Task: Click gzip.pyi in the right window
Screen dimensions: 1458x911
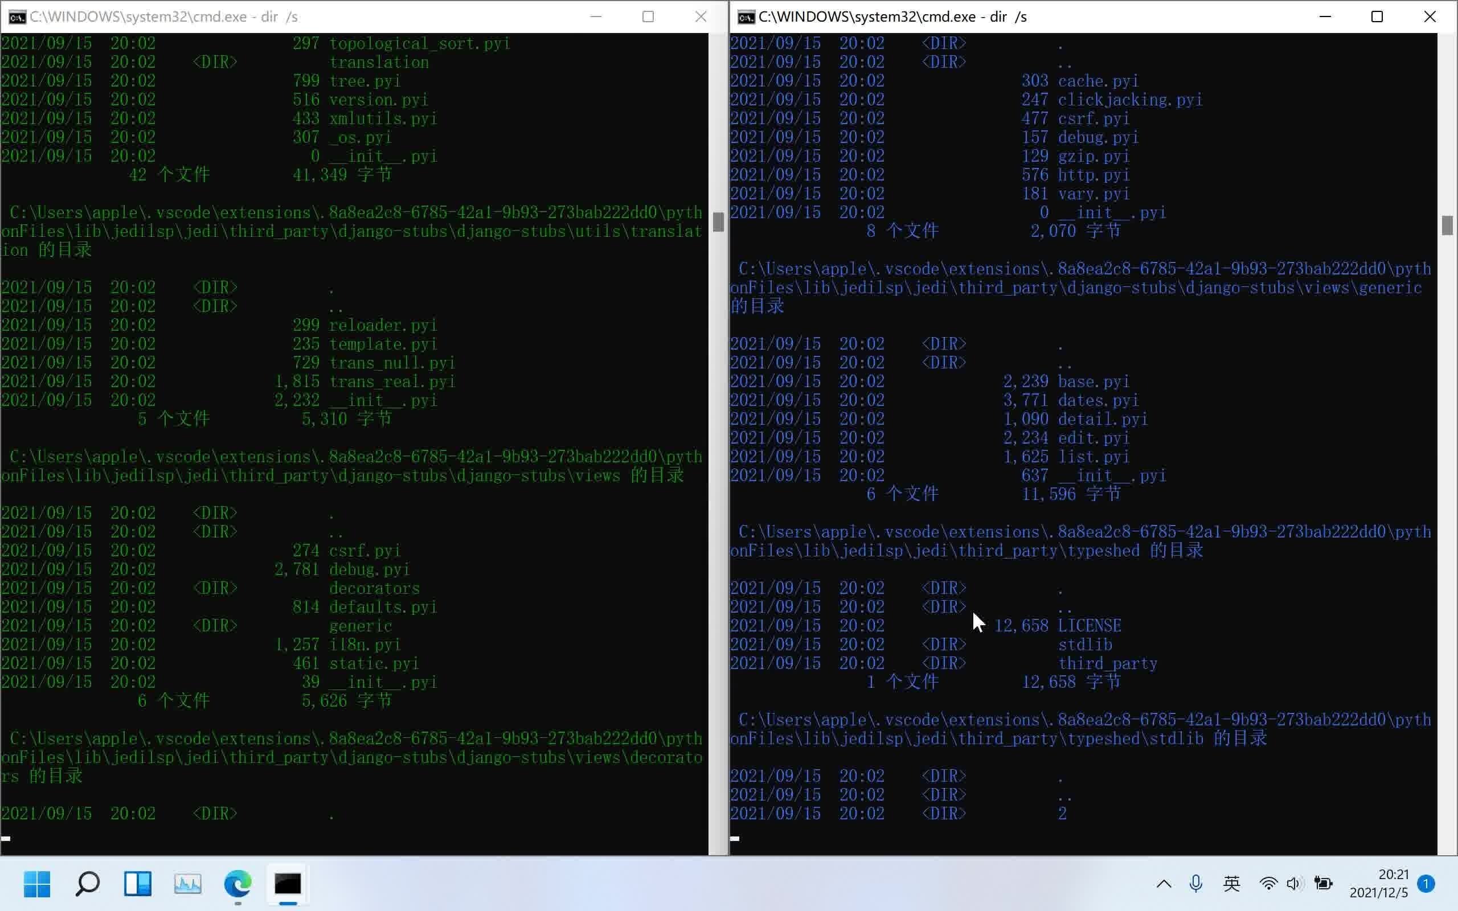Action: pyautogui.click(x=1093, y=156)
